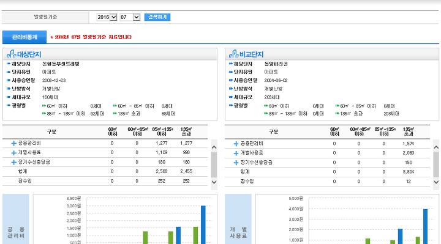Click the 160세대 household count
Screen dimensions: 441x244
(x=50, y=97)
